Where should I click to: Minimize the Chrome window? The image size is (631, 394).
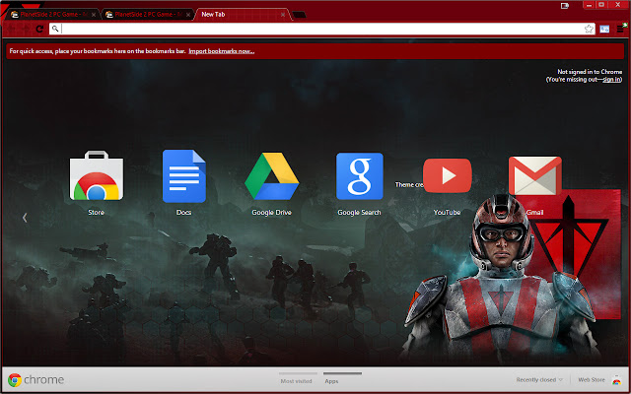pyautogui.click(x=589, y=5)
